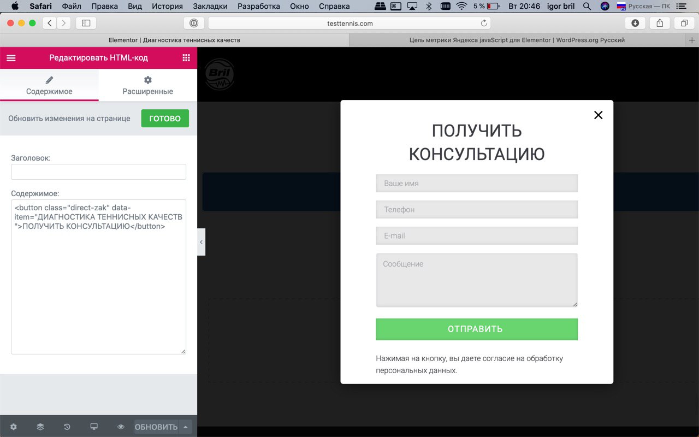Open the Вид menu

click(135, 6)
